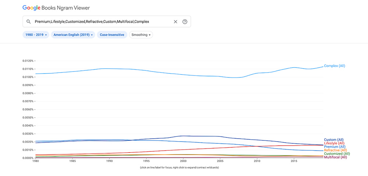Expand the American English (2019) corpus dropdown
This screenshot has height=176, width=368.
[73, 35]
